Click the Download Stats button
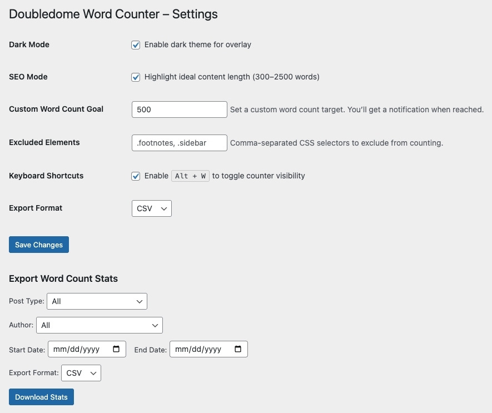This screenshot has height=413, width=492. (x=41, y=397)
